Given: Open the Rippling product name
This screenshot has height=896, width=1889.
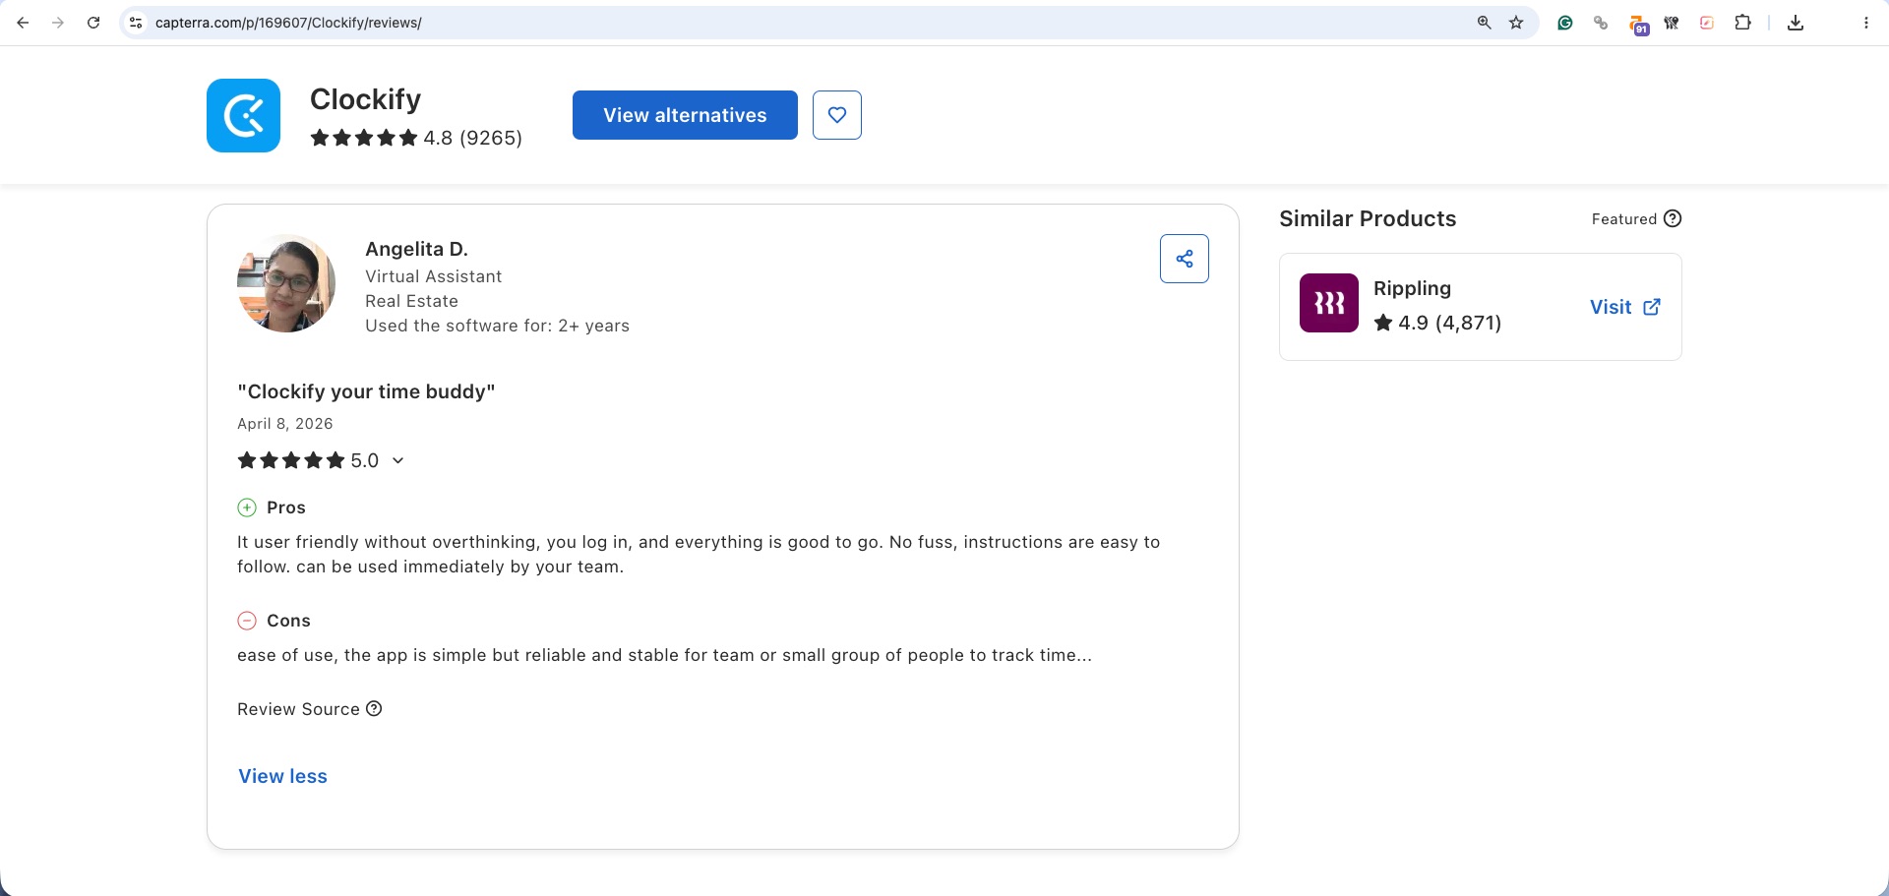Looking at the screenshot, I should click(x=1412, y=288).
